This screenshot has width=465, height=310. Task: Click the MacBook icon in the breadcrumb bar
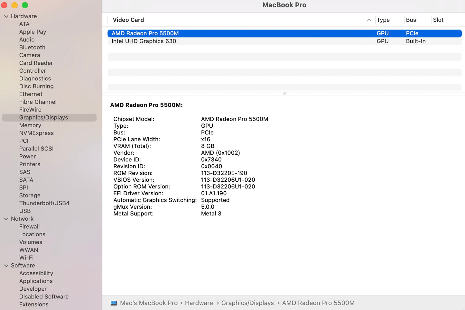(x=113, y=303)
